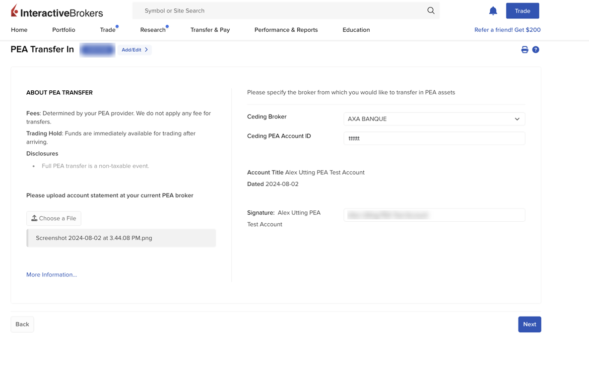589x386 pixels.
Task: Click the Signature input field
Action: 434,215
